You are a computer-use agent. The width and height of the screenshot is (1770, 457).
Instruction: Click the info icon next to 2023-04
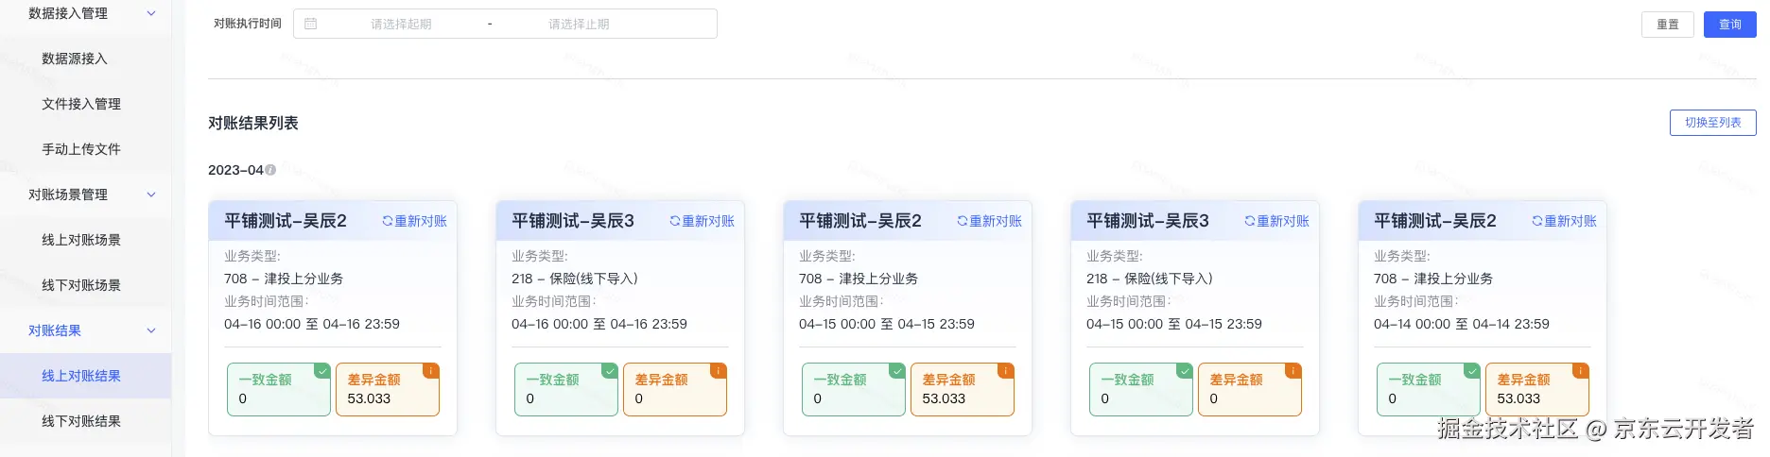pos(270,170)
